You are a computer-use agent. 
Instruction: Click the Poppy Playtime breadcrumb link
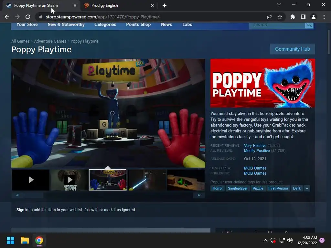85,41
